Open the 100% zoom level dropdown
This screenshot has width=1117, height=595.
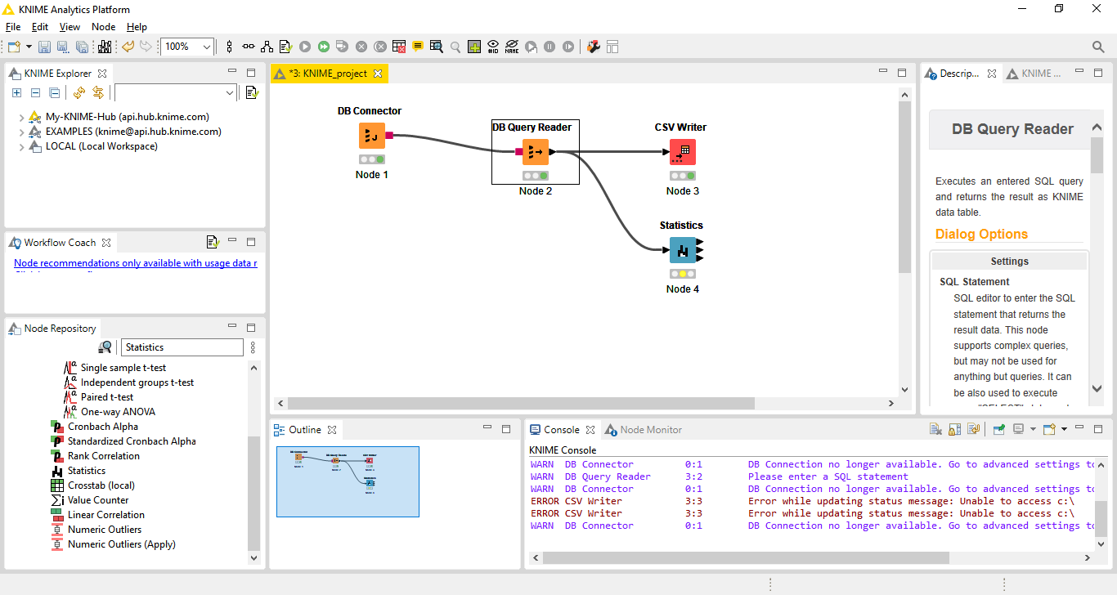[207, 47]
